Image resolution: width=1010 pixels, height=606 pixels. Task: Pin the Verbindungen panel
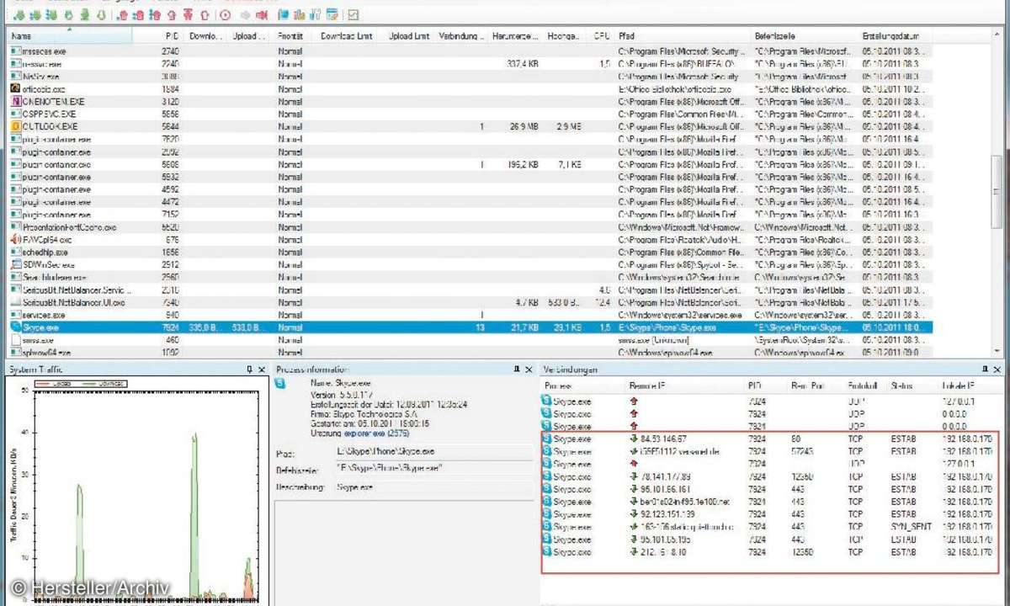tap(984, 369)
